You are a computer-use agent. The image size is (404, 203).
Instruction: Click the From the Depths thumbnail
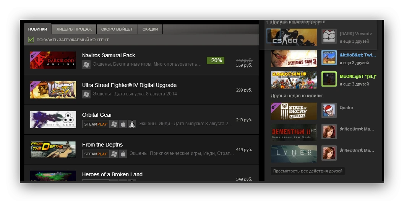click(53, 149)
